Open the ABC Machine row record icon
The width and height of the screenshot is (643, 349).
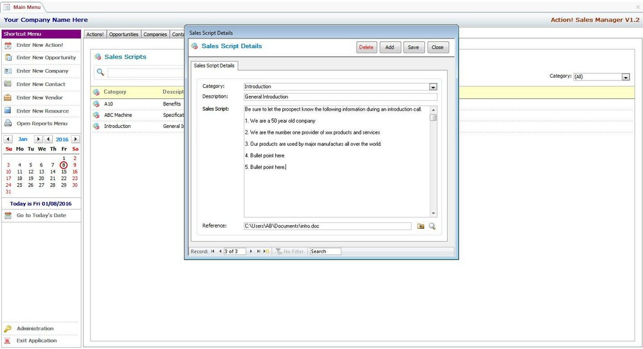[96, 115]
